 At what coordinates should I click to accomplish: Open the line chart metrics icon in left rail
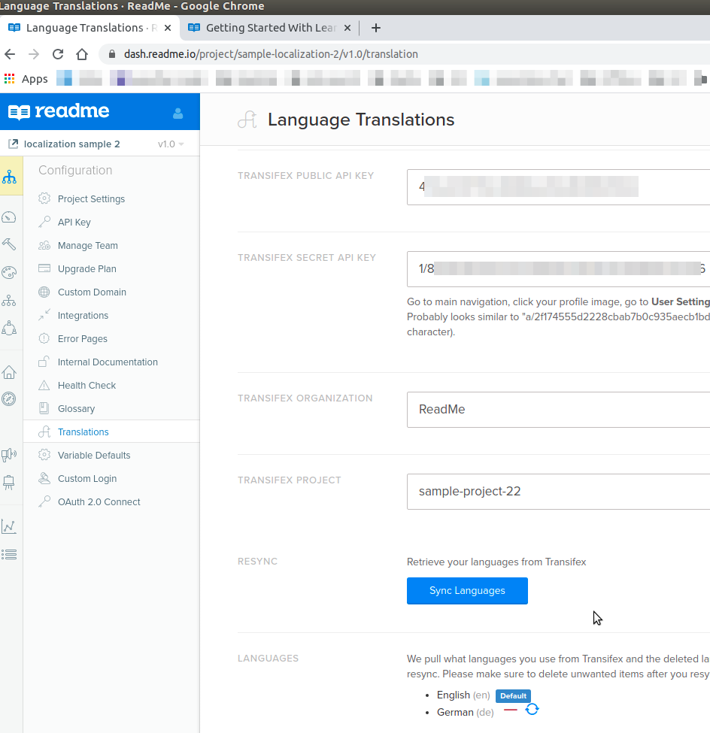pos(9,526)
